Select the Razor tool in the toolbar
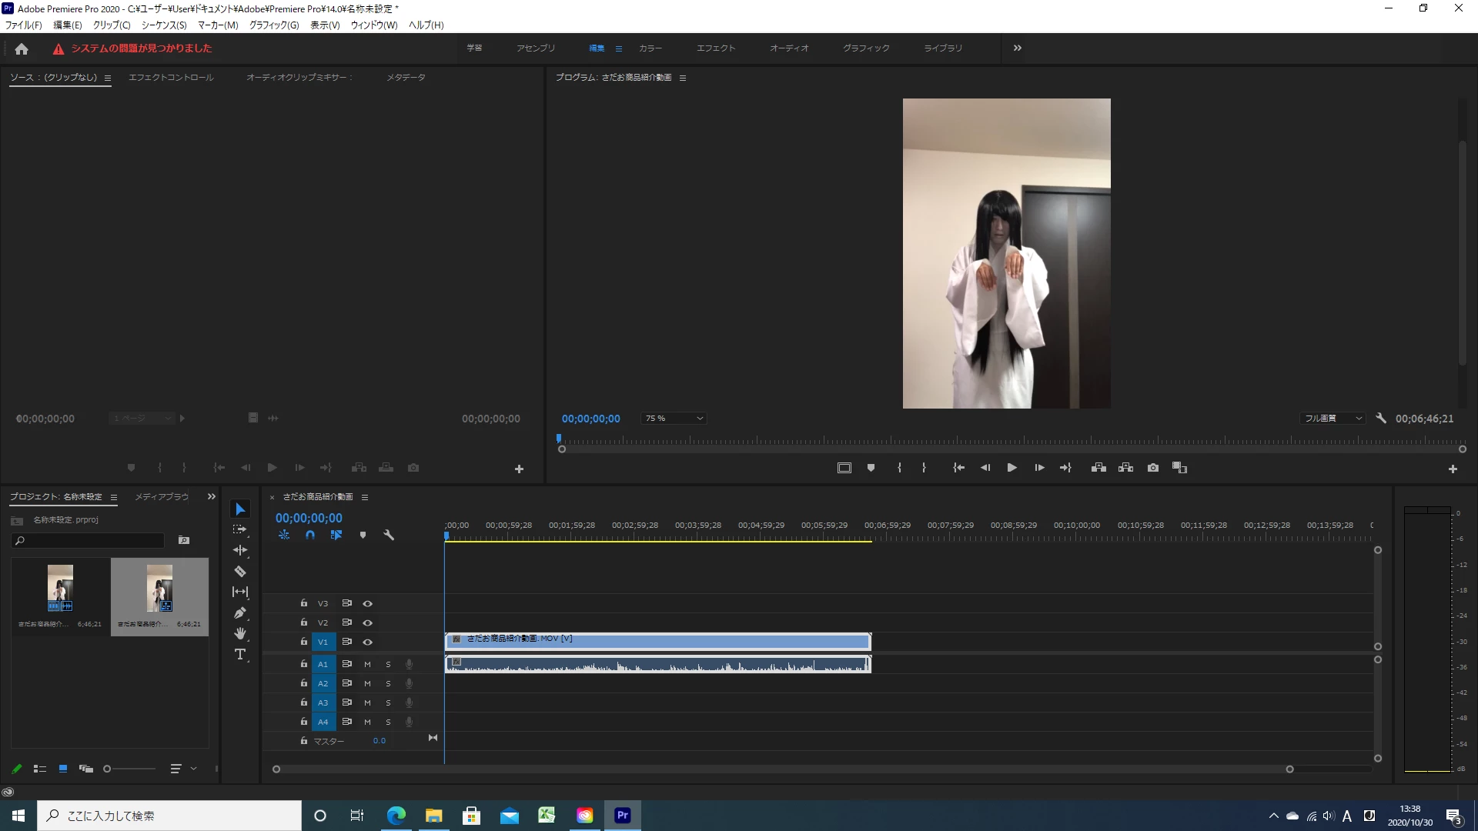The height and width of the screenshot is (831, 1478). point(240,572)
